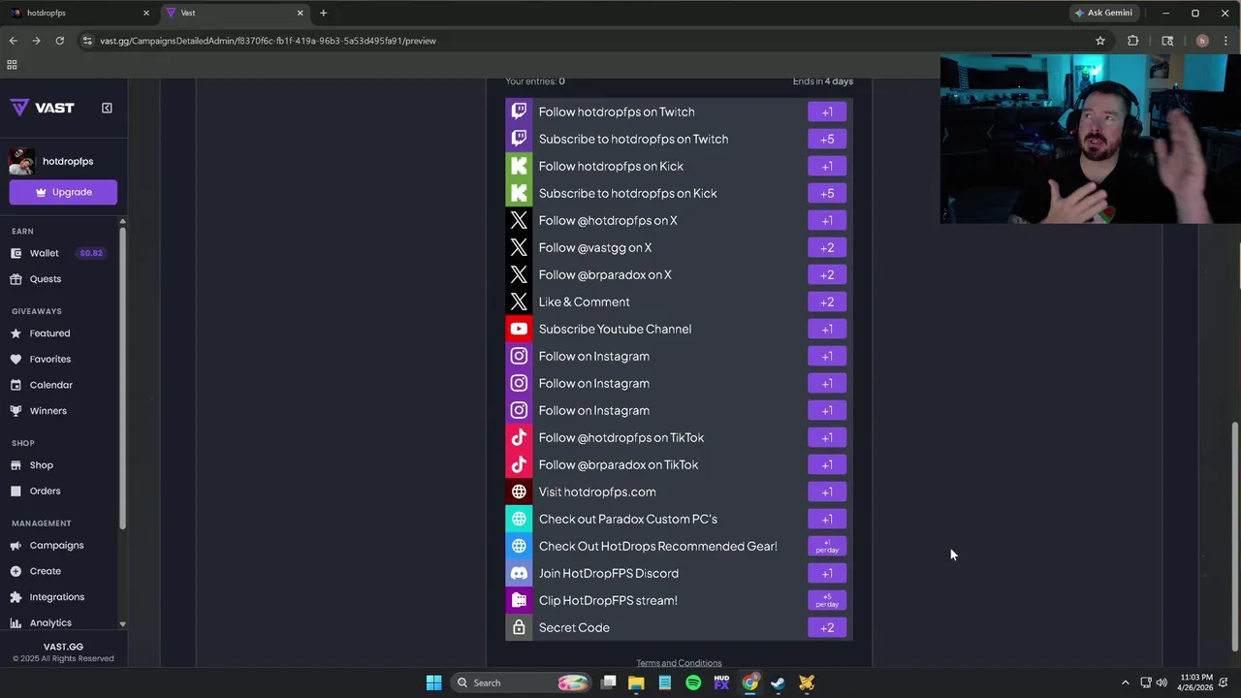Image resolution: width=1241 pixels, height=698 pixels.
Task: Open Quests in the sidebar
Action: point(45,279)
